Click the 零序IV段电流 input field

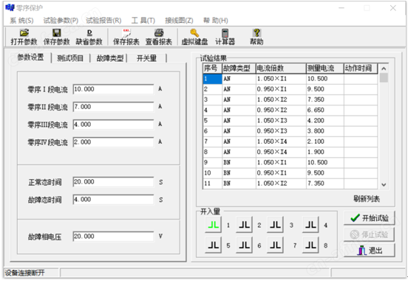[x=113, y=142]
